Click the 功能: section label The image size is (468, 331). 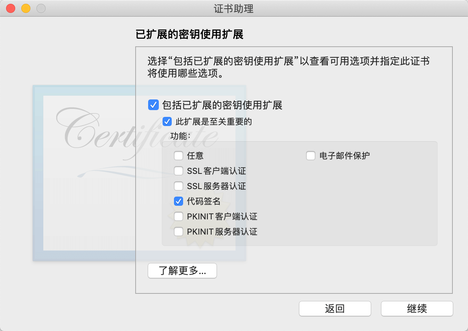tap(180, 136)
